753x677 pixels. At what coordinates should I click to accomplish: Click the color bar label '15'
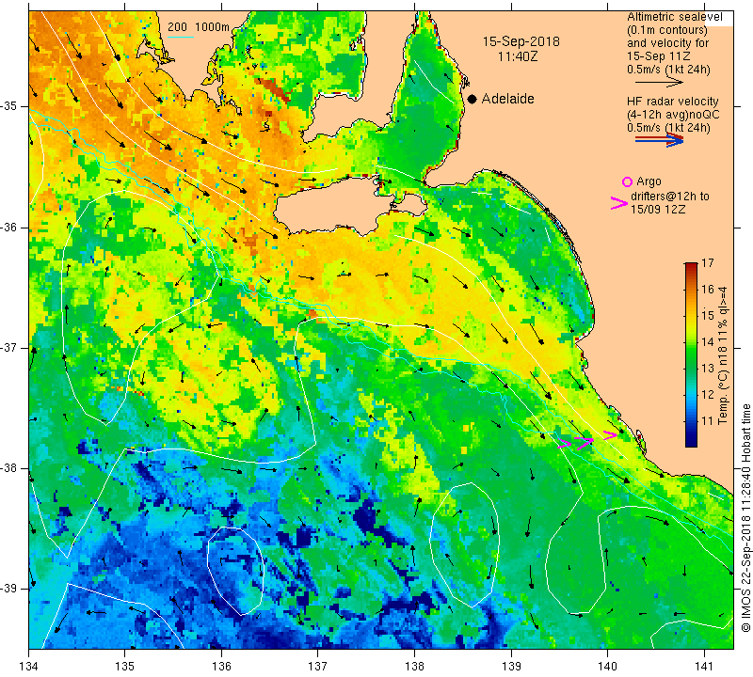pyautogui.click(x=708, y=316)
